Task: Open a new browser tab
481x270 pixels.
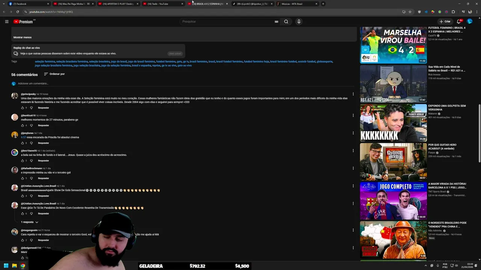Action: click(323, 4)
